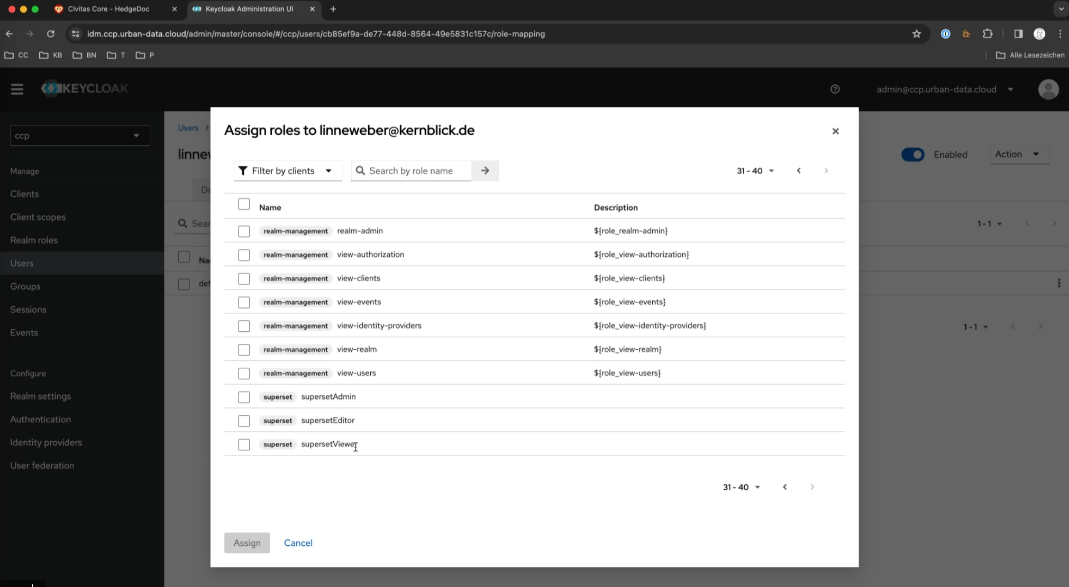Check the supersetAdmin role checkbox
1069x587 pixels.
point(244,397)
